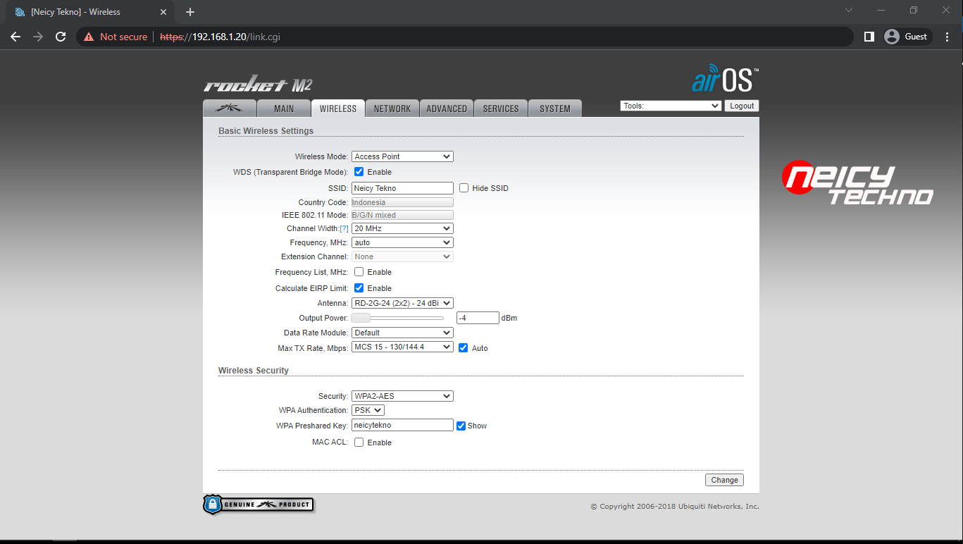Image resolution: width=963 pixels, height=544 pixels.
Task: Switch to the MAIN tab
Action: (284, 109)
